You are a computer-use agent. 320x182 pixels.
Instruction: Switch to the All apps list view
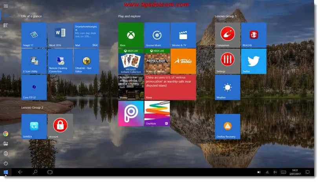(6, 25)
